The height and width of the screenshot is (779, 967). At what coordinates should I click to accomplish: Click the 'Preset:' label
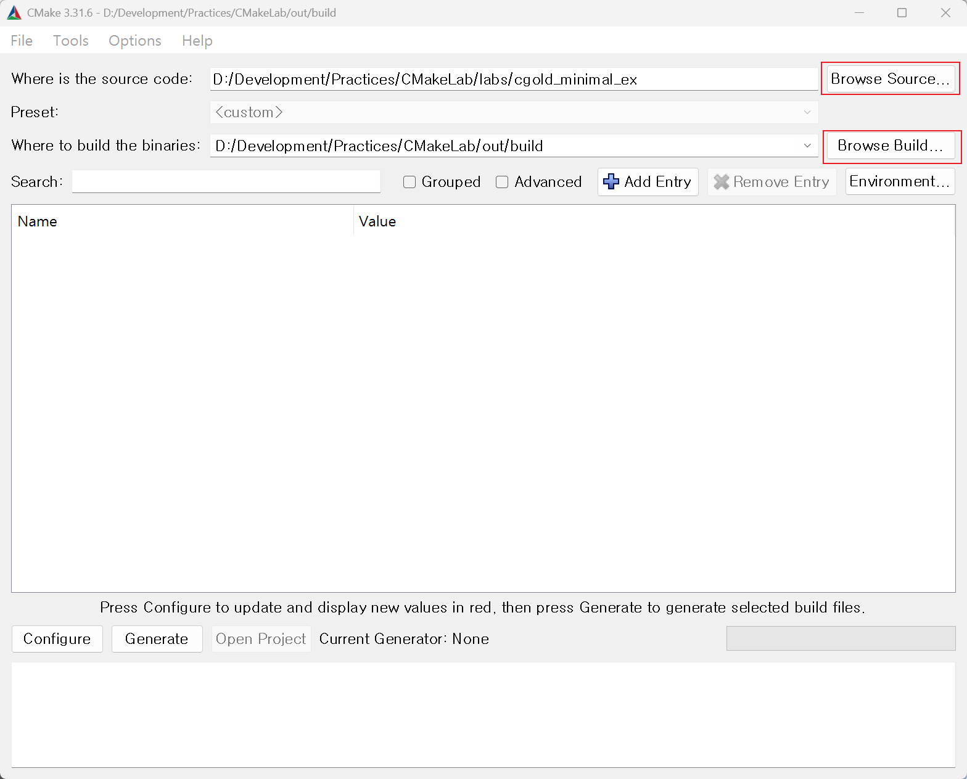(x=35, y=112)
